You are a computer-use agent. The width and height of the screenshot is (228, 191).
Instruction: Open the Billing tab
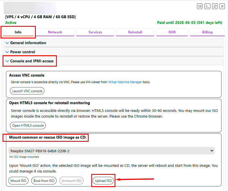(x=207, y=32)
